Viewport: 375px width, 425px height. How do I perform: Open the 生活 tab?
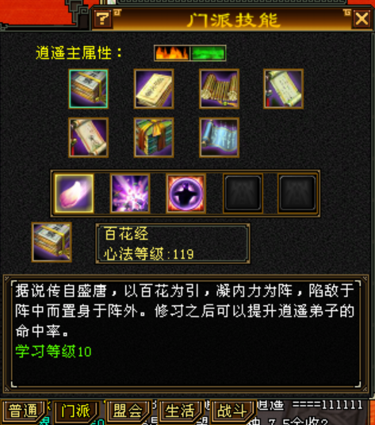179,411
